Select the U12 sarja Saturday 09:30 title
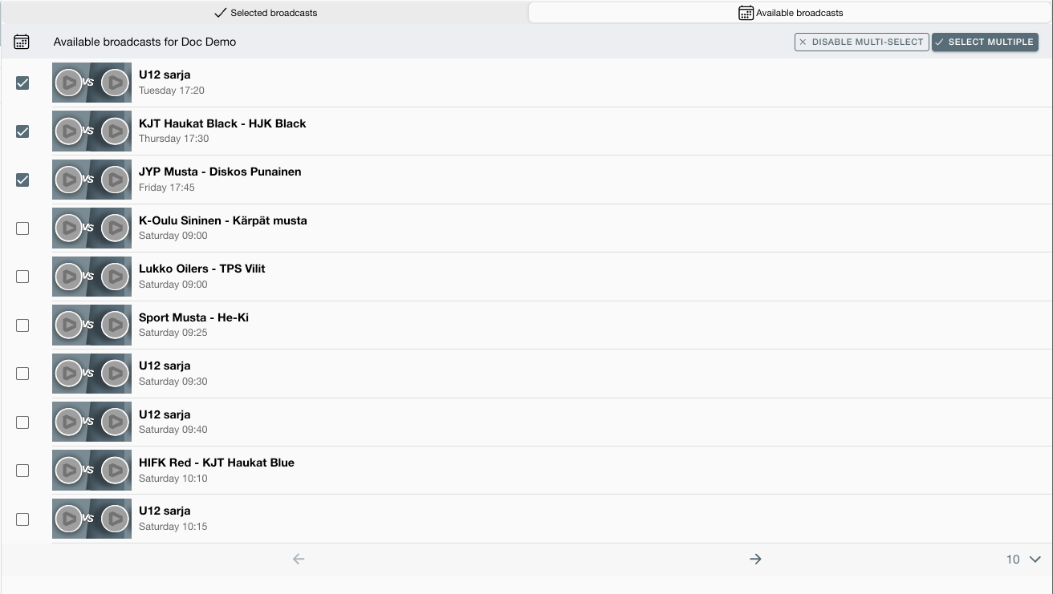The image size is (1053, 594). click(x=165, y=366)
